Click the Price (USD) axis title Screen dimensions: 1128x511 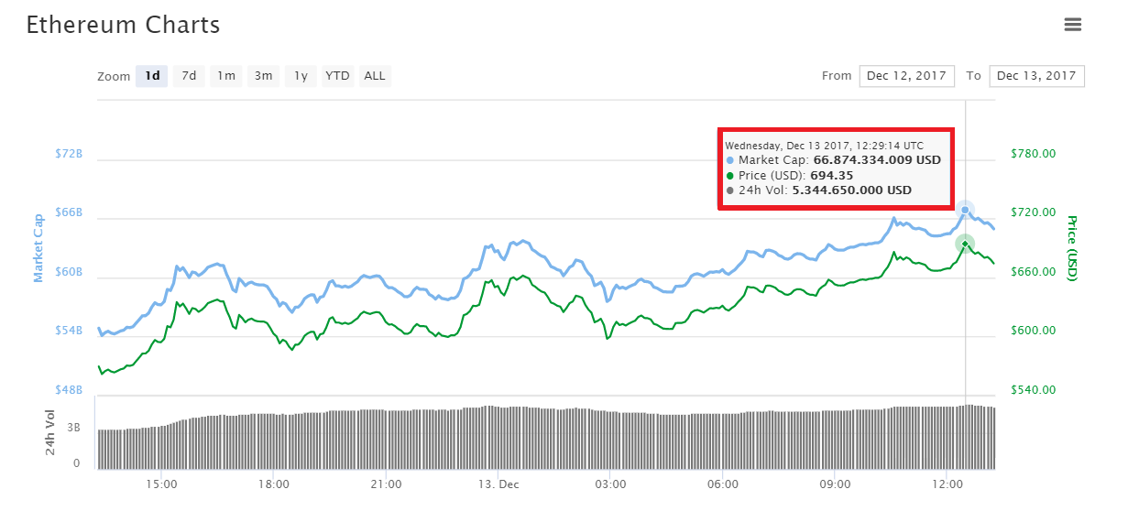point(1071,248)
